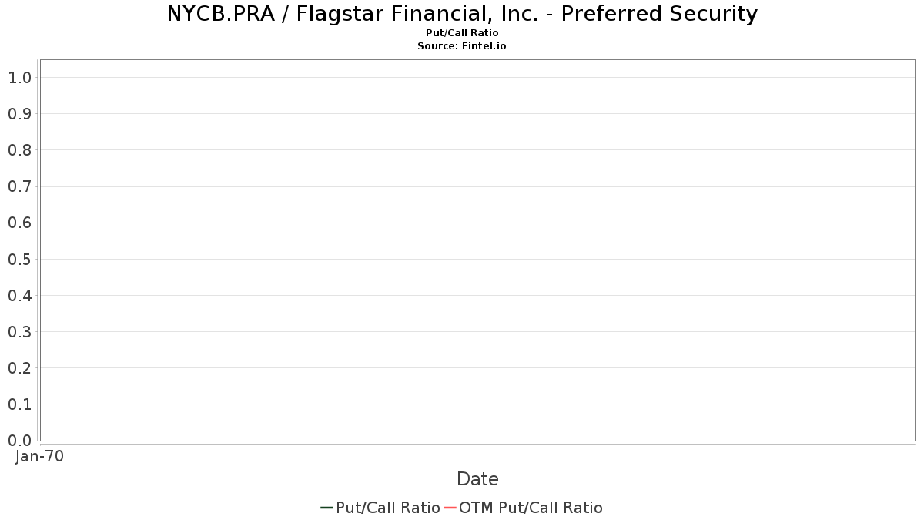Click the Source: Fintel.io label
Image resolution: width=924 pixels, height=520 pixels.
462,46
